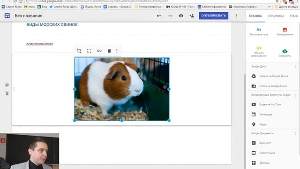Insert a Презентация presentation
Screen dimensions: 300x169
tap(263, 153)
